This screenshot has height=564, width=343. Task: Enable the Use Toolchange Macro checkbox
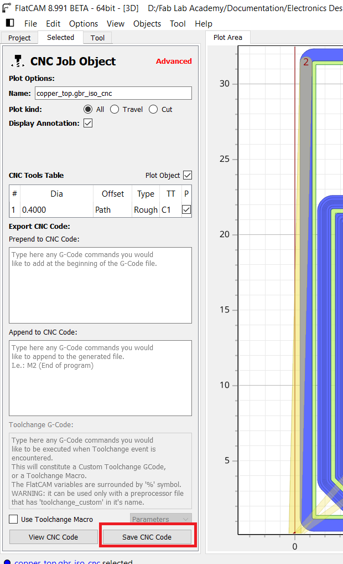coord(13,519)
